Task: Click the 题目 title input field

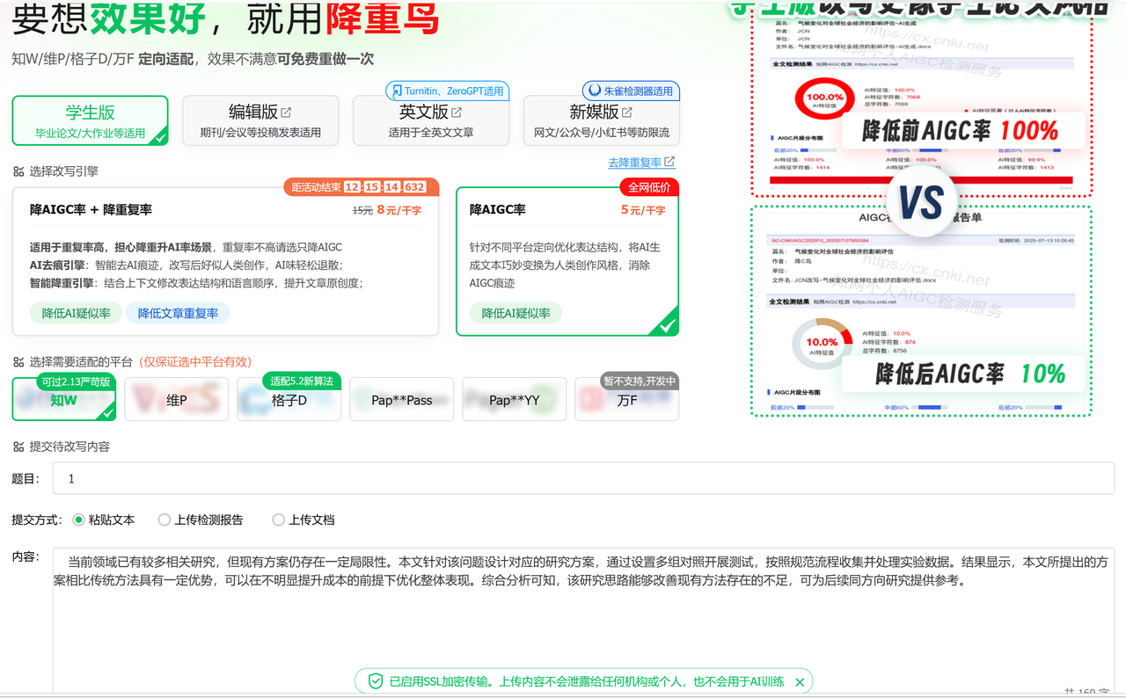Action: click(583, 479)
